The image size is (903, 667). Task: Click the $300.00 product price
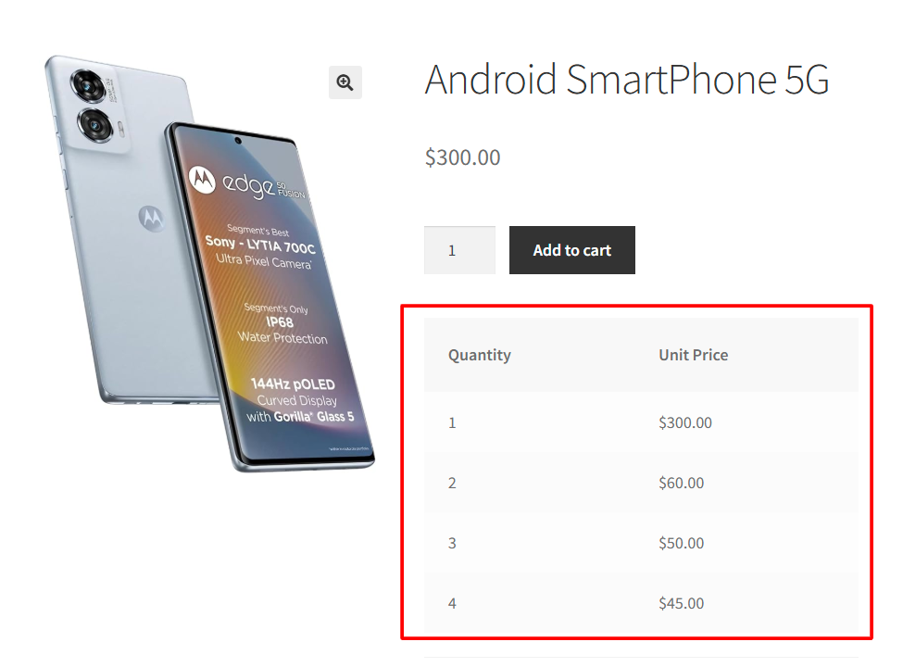[462, 157]
